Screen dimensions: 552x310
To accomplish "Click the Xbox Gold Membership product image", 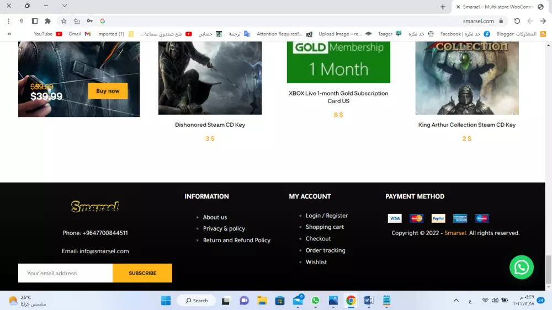I will [338, 62].
